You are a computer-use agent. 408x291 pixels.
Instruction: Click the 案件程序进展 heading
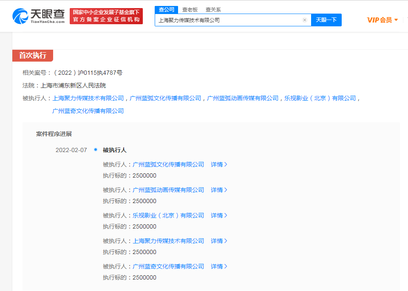coord(54,134)
